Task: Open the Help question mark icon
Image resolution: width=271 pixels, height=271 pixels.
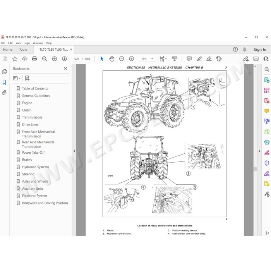Action: coord(235,50)
